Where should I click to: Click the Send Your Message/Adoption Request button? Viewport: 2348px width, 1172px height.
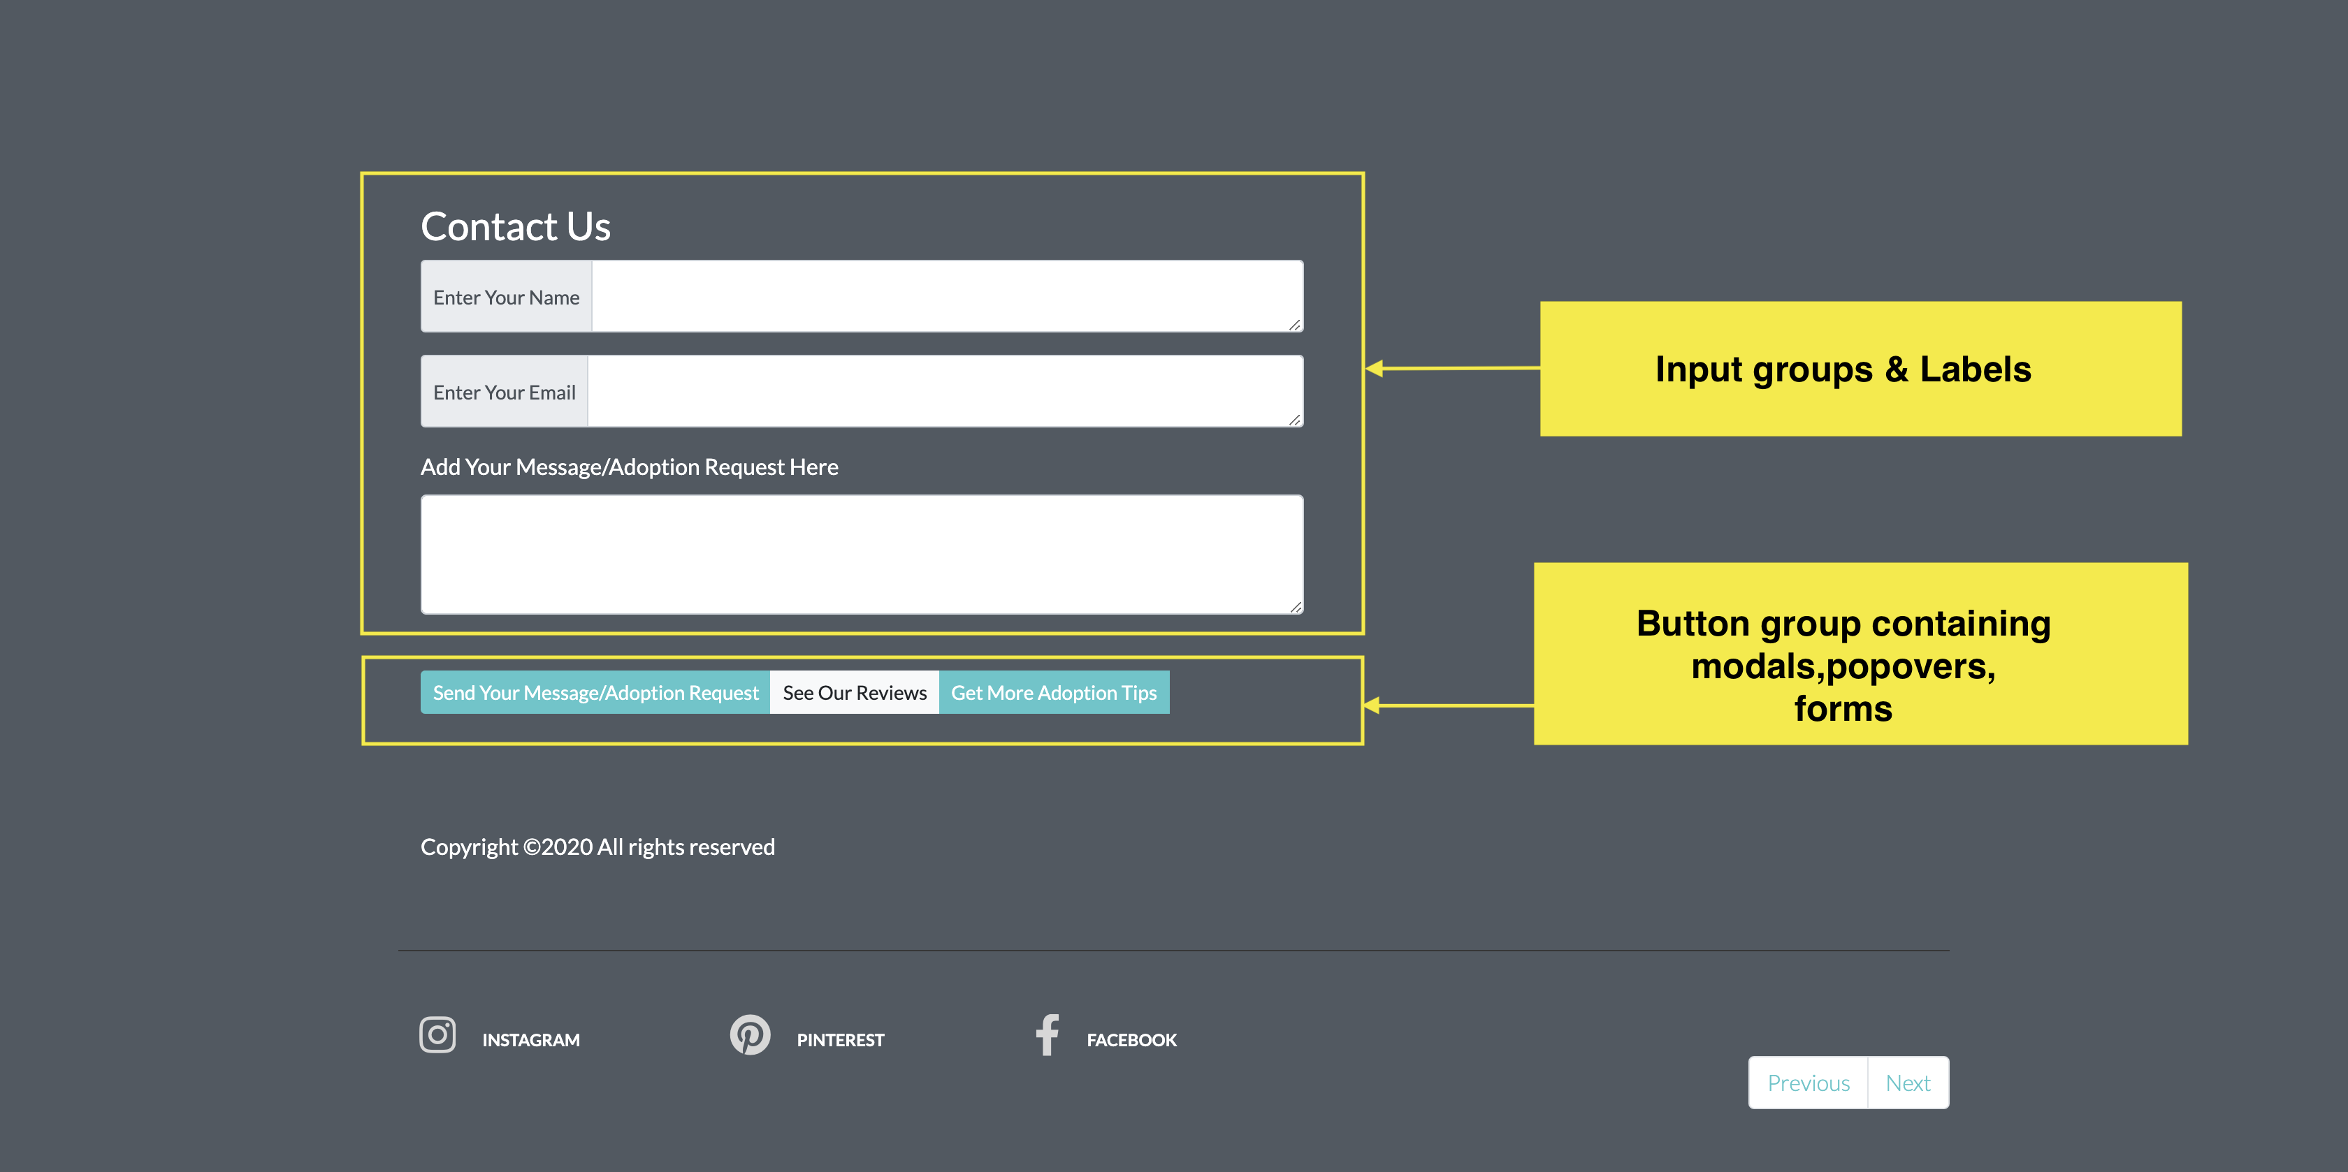pyautogui.click(x=594, y=693)
